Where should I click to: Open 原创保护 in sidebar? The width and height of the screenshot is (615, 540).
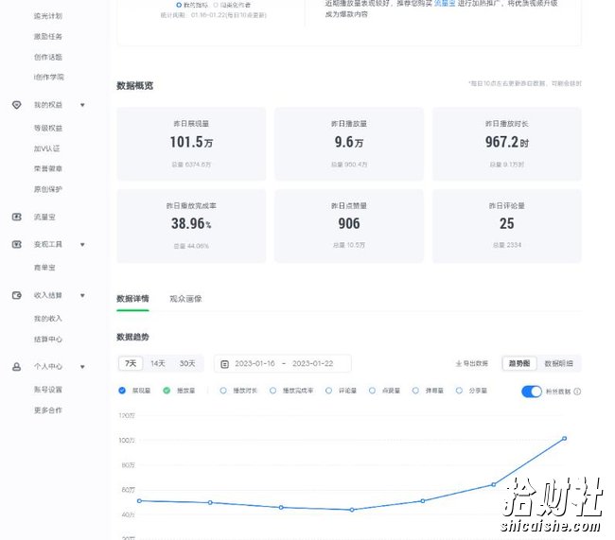[48, 189]
